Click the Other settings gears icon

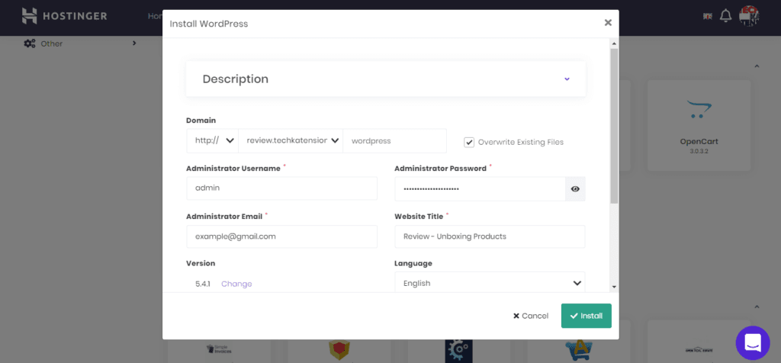click(x=30, y=43)
